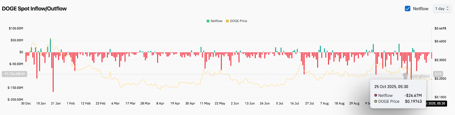
Task: Click the 0.23 price crosshair label
Action: coord(438,74)
